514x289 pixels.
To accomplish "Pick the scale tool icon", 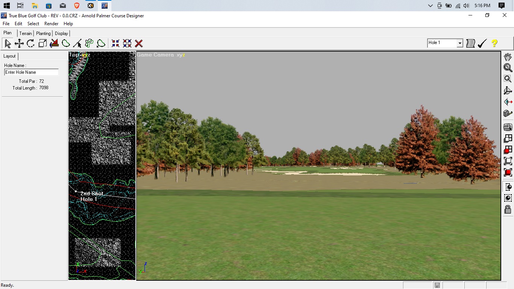I will (x=43, y=44).
